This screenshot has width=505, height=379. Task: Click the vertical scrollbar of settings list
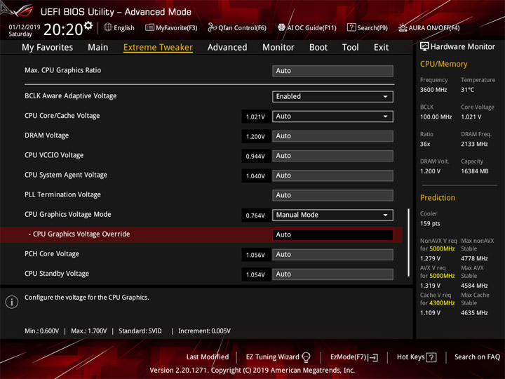(409, 242)
